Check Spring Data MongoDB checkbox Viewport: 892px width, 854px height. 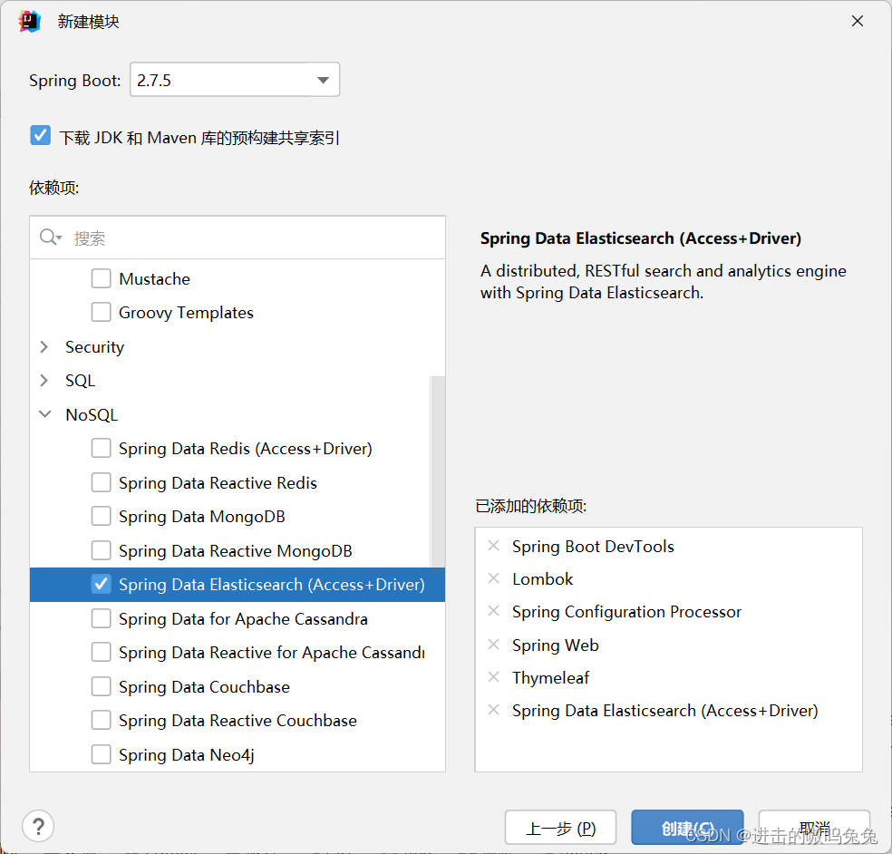102,516
